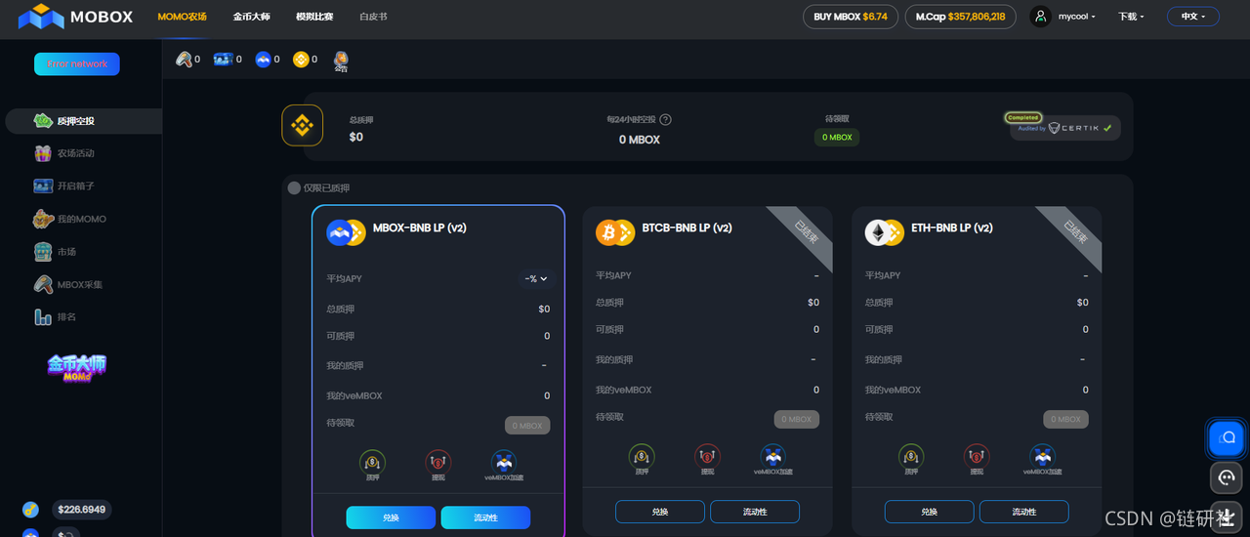Open the help icon beside 每24小时空投

666,119
